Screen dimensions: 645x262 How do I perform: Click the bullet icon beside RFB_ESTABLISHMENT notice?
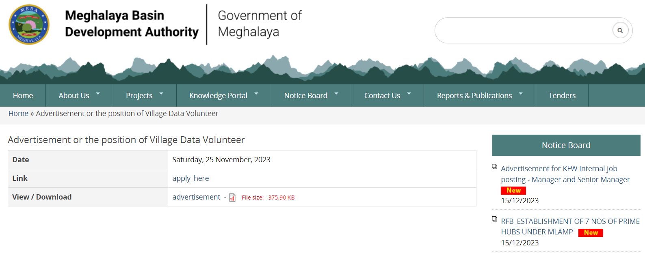pos(494,219)
